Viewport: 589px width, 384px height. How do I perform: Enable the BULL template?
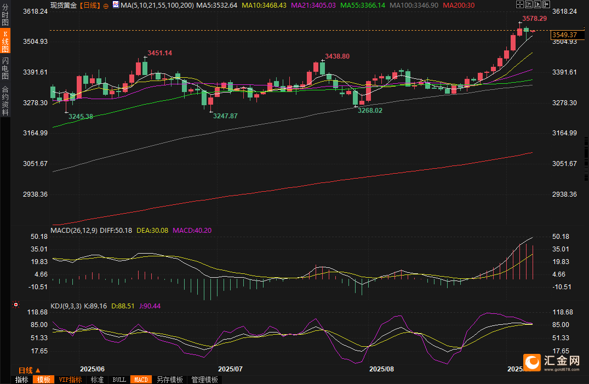pyautogui.click(x=119, y=380)
